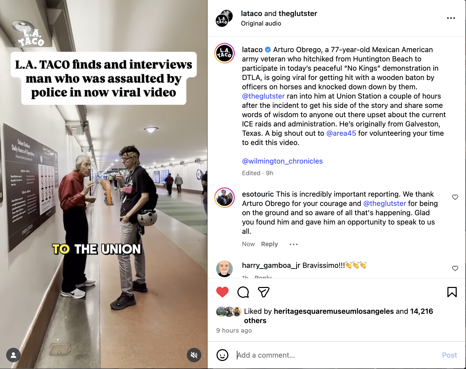The height and width of the screenshot is (369, 466).
Task: View theglutster profile from the header
Action: click(x=298, y=13)
